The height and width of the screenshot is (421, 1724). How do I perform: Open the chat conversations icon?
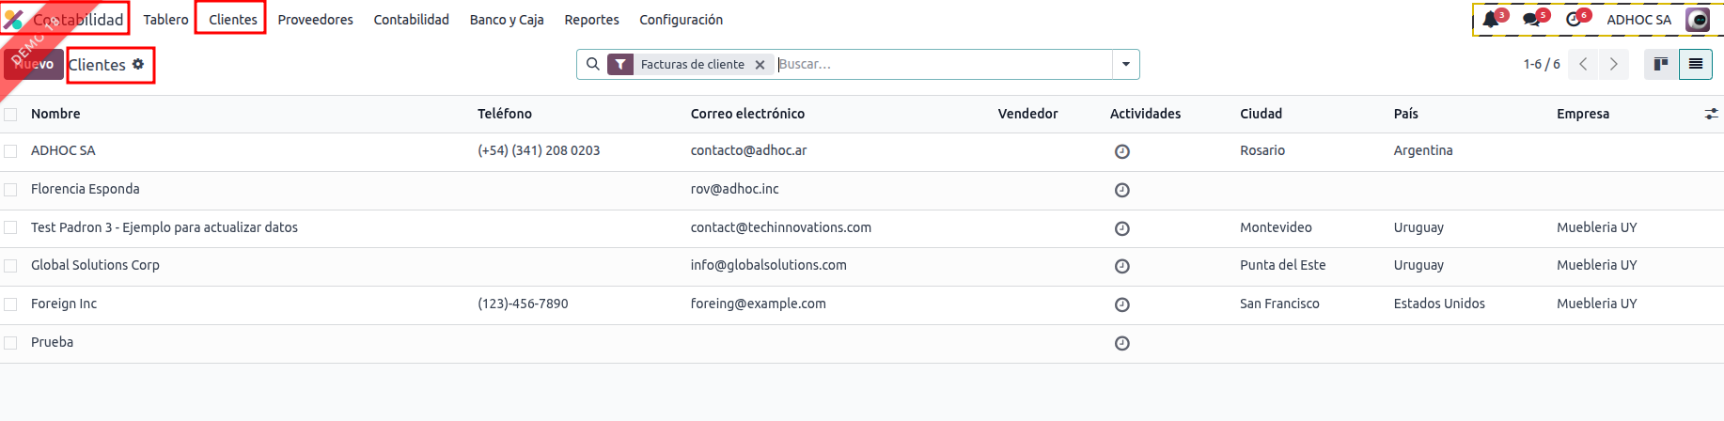pyautogui.click(x=1531, y=20)
